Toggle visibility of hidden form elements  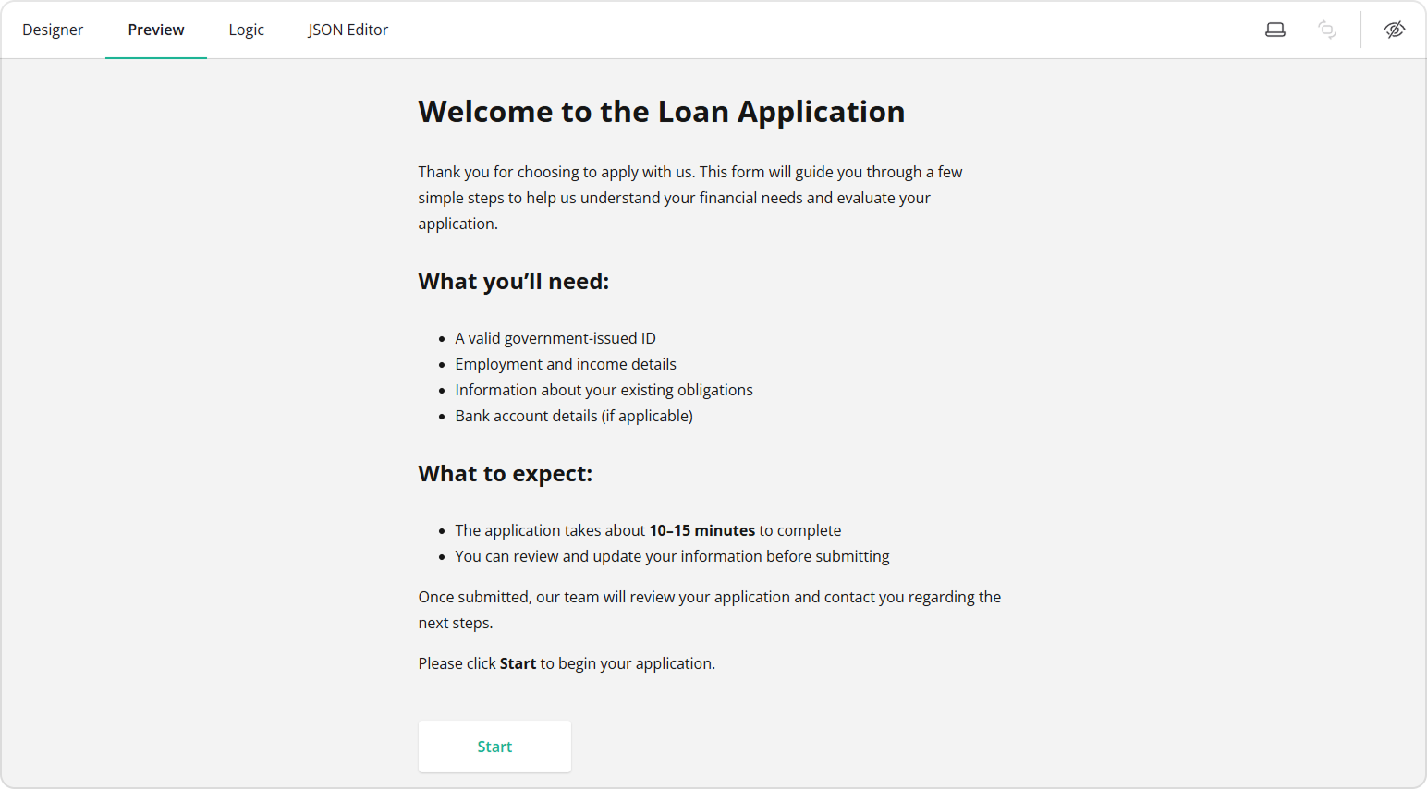[1394, 29]
